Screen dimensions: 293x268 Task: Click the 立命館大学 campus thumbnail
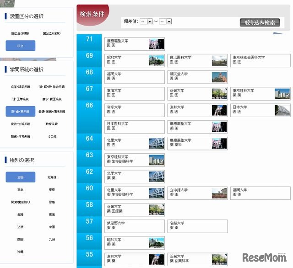tap(219, 193)
